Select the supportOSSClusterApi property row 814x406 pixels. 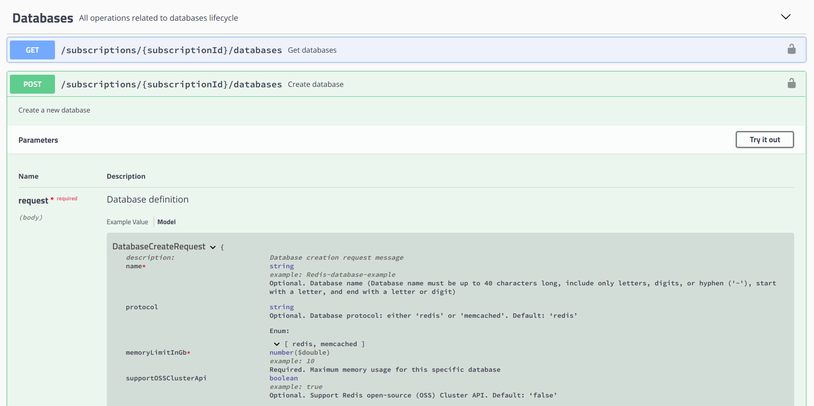(166, 378)
